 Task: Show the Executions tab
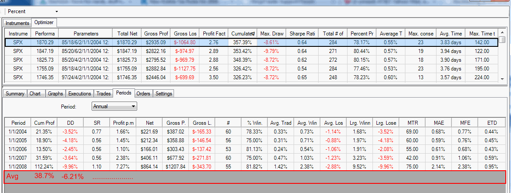[x=79, y=93]
